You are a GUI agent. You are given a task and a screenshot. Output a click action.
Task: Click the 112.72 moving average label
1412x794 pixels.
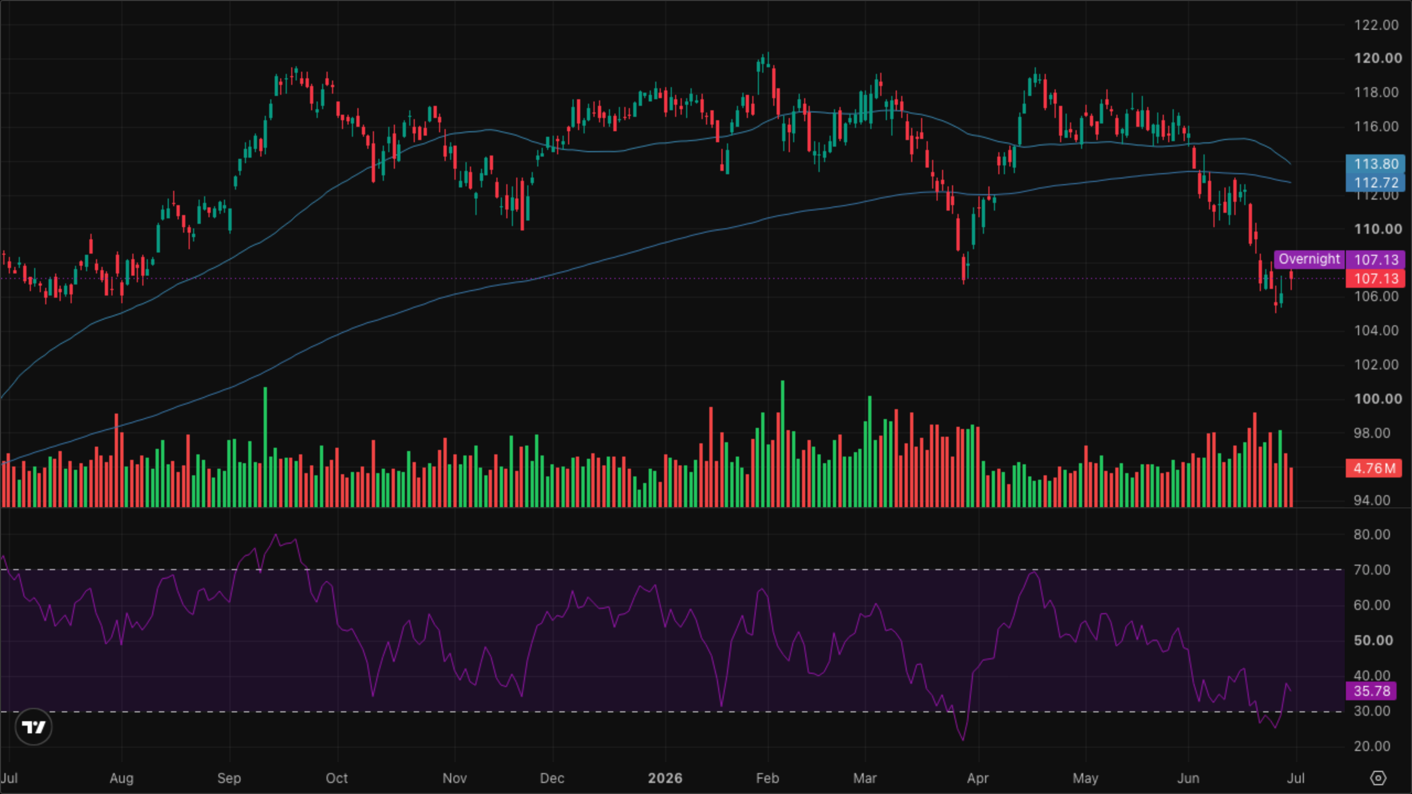pos(1375,183)
